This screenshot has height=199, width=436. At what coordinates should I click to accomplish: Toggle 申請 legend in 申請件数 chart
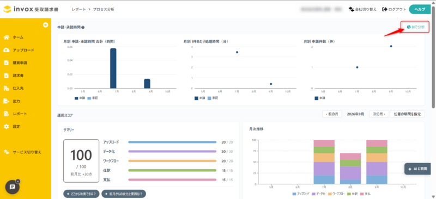point(320,98)
